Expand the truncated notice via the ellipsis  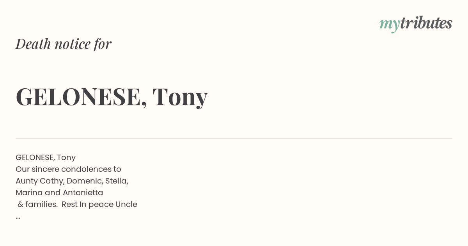(x=18, y=217)
